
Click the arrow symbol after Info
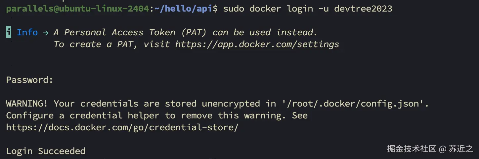(x=46, y=33)
